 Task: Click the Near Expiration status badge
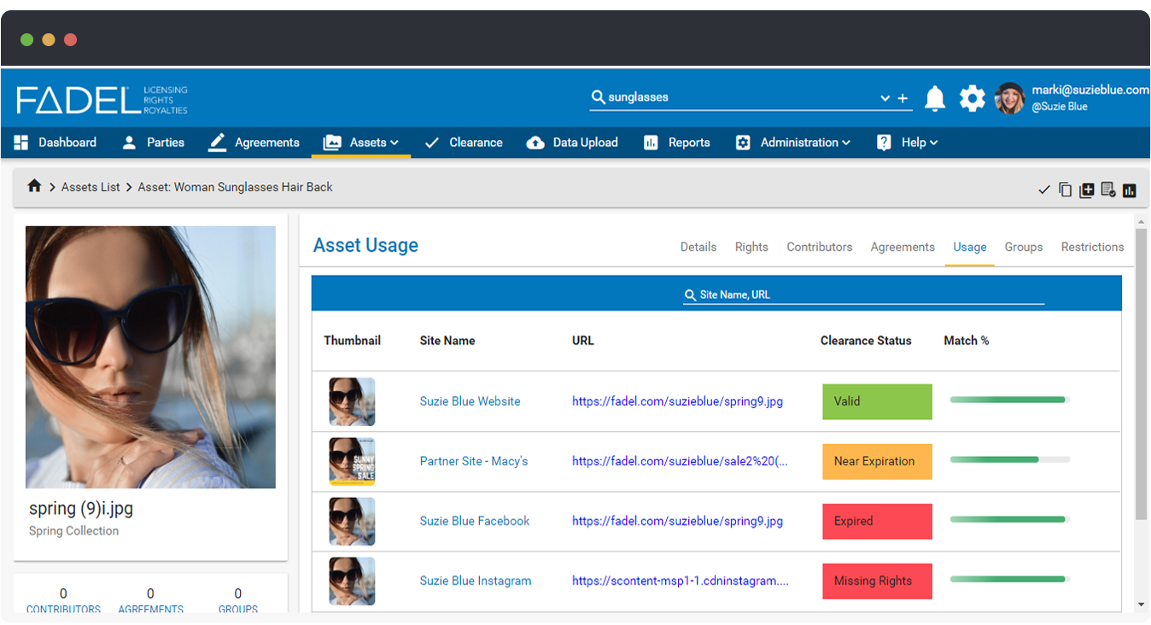click(x=877, y=461)
